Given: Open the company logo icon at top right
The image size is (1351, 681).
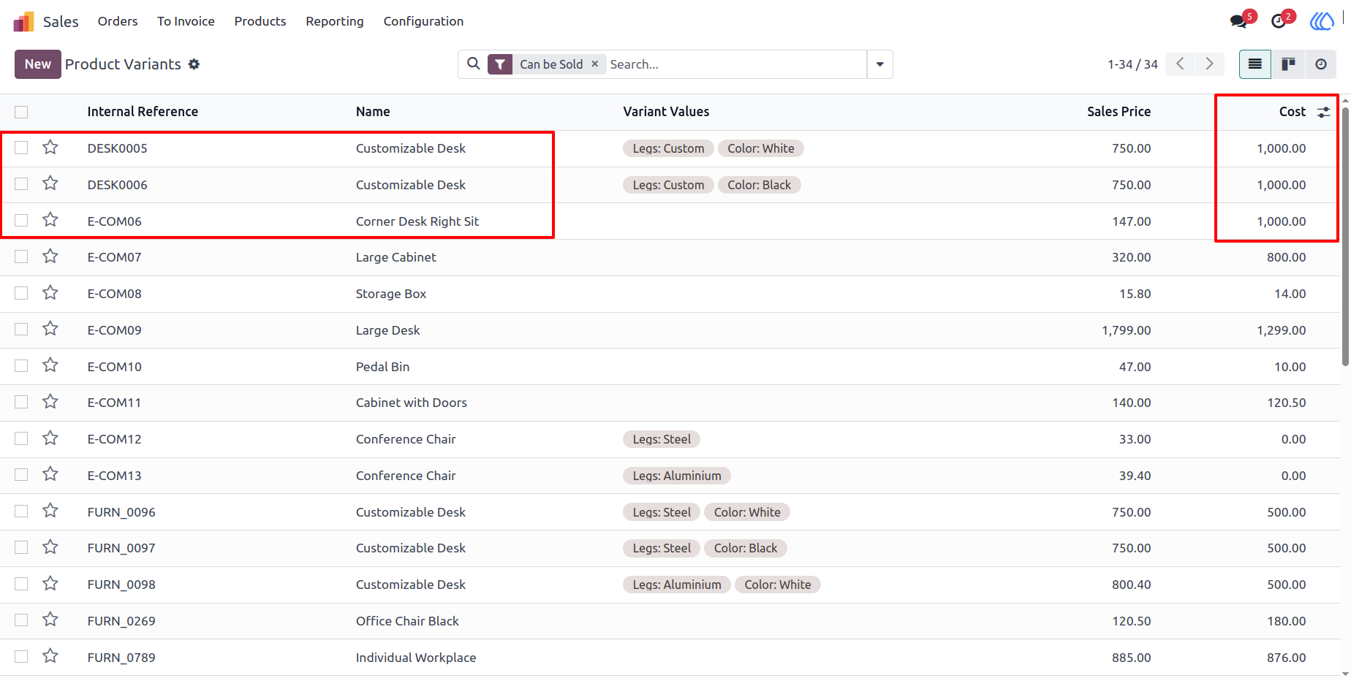Looking at the screenshot, I should (1321, 21).
